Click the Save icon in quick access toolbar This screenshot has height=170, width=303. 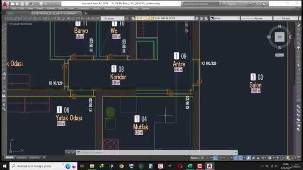22,4
